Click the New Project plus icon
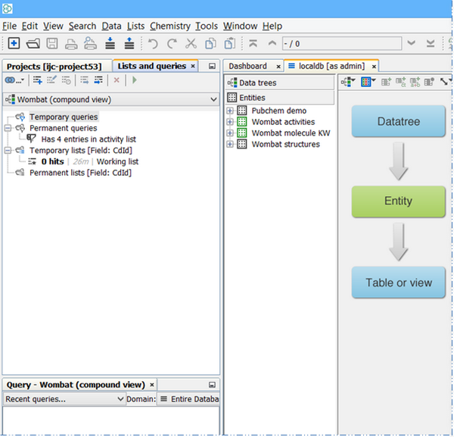Image resolution: width=454 pixels, height=437 pixels. 14,44
